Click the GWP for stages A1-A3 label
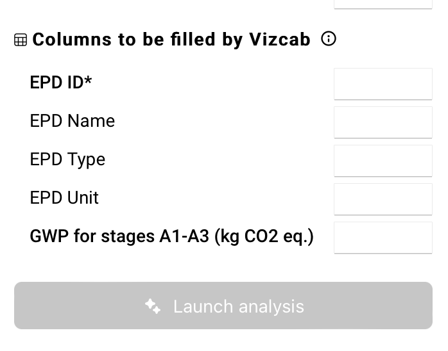Screen dimensions: 448x351 171,236
